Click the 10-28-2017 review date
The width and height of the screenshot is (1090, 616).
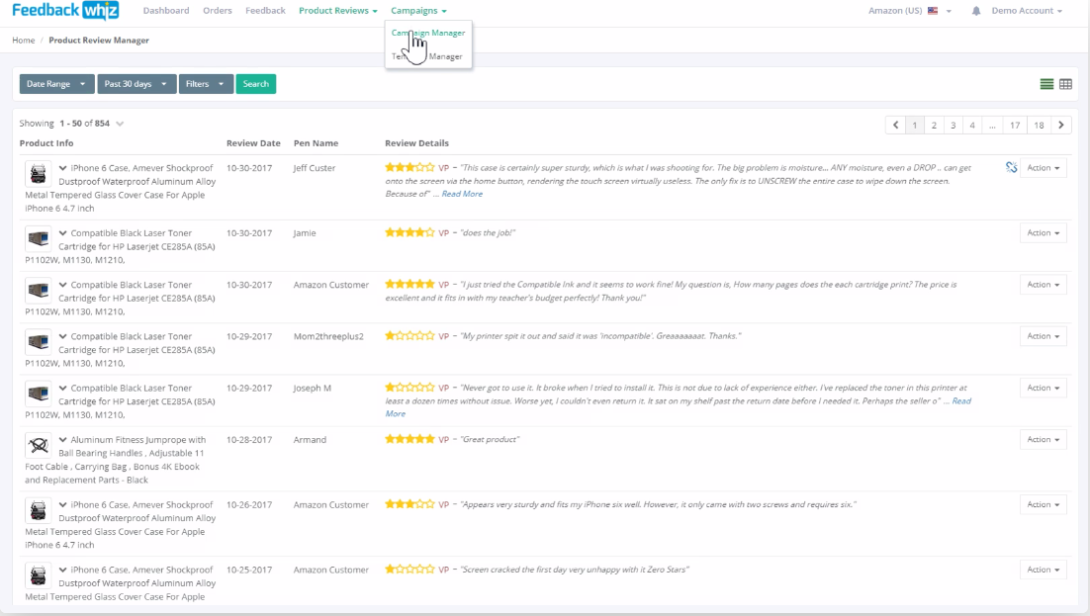point(249,440)
